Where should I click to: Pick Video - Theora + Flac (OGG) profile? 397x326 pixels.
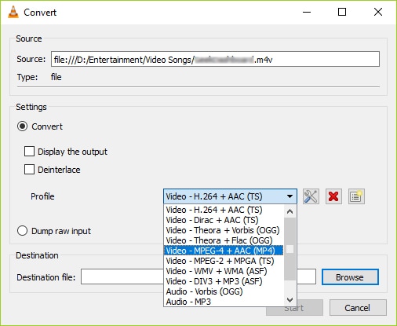[x=224, y=240]
